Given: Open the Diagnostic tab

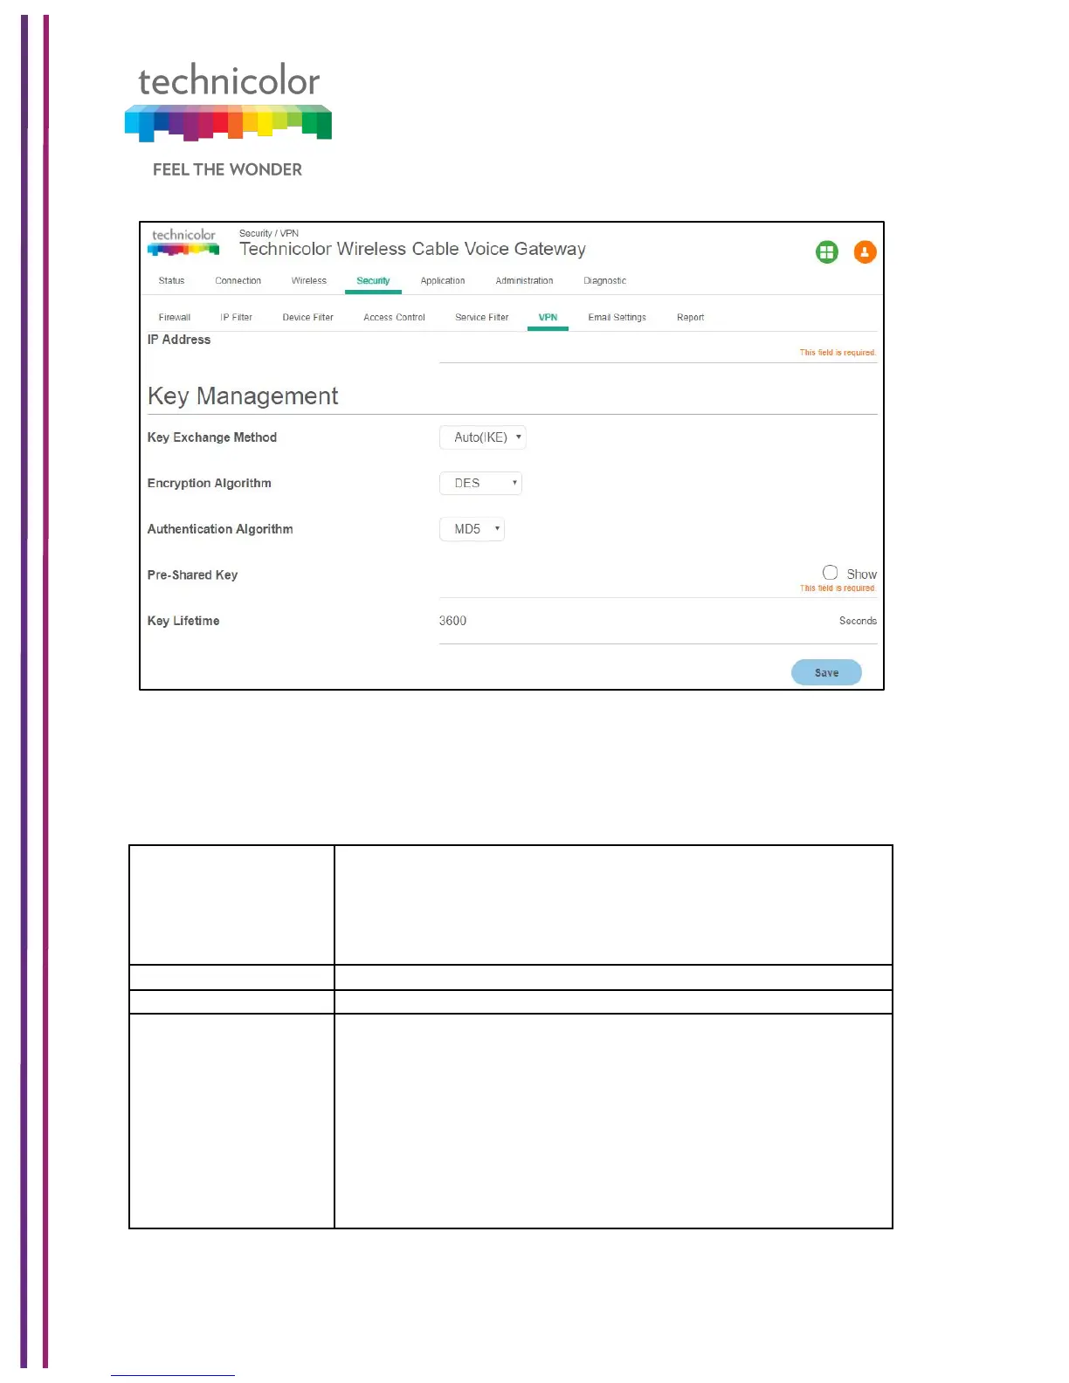Looking at the screenshot, I should 604,281.
